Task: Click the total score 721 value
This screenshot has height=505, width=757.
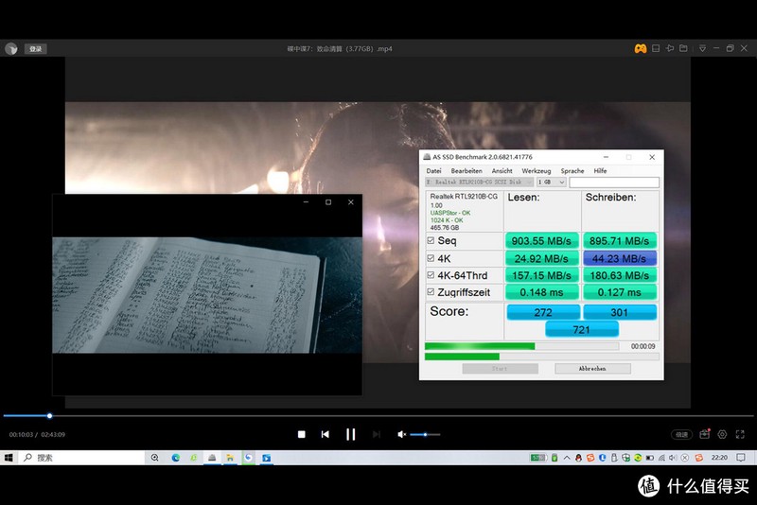Action: pyautogui.click(x=582, y=330)
